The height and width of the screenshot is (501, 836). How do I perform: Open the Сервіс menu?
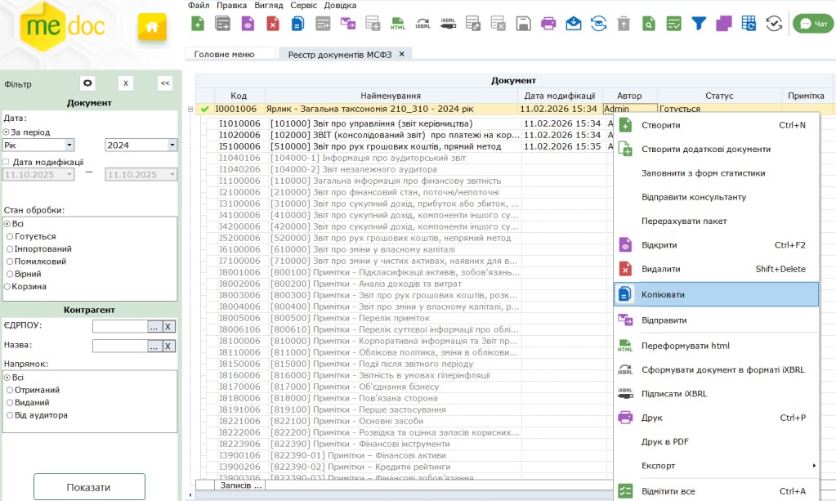(x=303, y=5)
